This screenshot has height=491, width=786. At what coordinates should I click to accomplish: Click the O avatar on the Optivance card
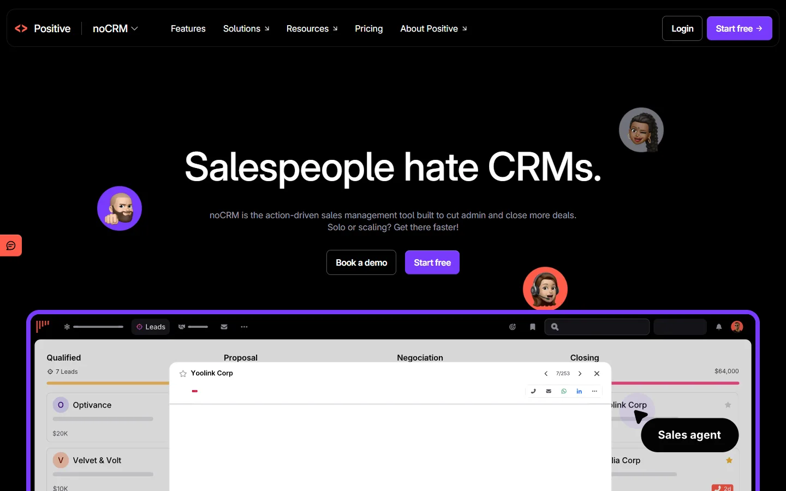tap(61, 405)
